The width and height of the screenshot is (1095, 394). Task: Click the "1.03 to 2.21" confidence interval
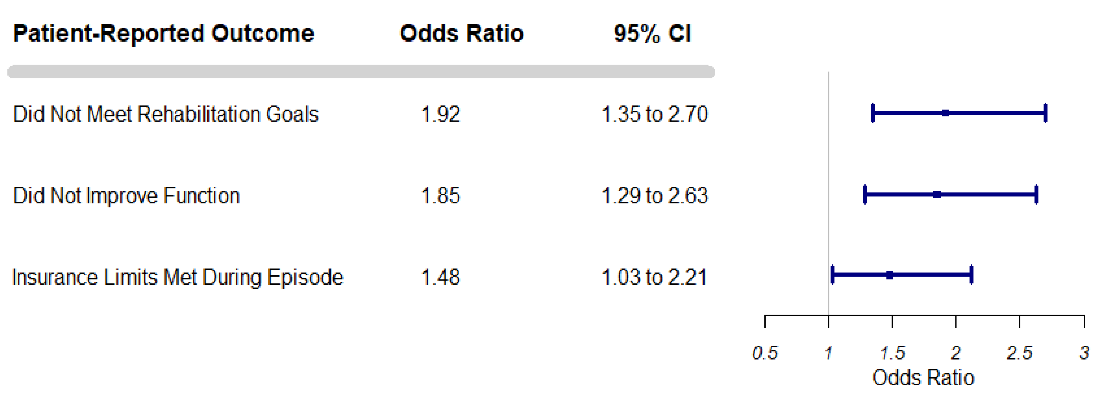(655, 277)
